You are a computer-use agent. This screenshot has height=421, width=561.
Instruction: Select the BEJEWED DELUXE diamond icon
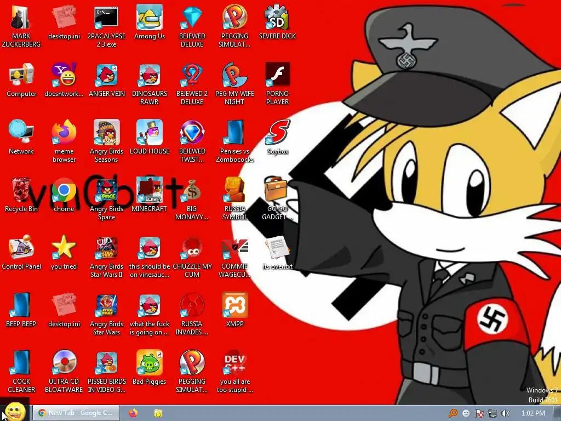[192, 17]
